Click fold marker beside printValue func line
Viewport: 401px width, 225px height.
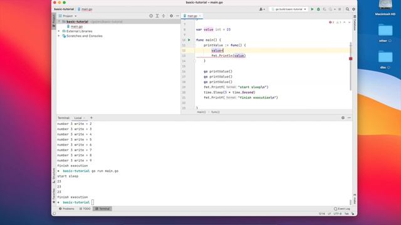pyautogui.click(x=195, y=45)
